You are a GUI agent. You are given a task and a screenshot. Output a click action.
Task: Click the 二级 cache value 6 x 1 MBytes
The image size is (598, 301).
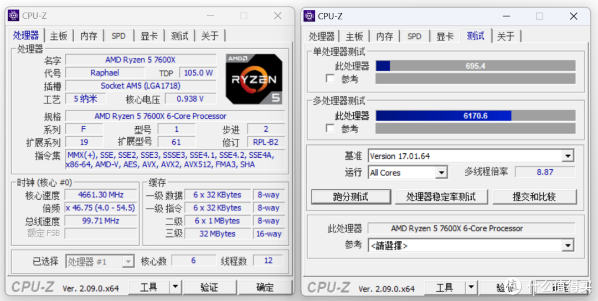(218, 221)
